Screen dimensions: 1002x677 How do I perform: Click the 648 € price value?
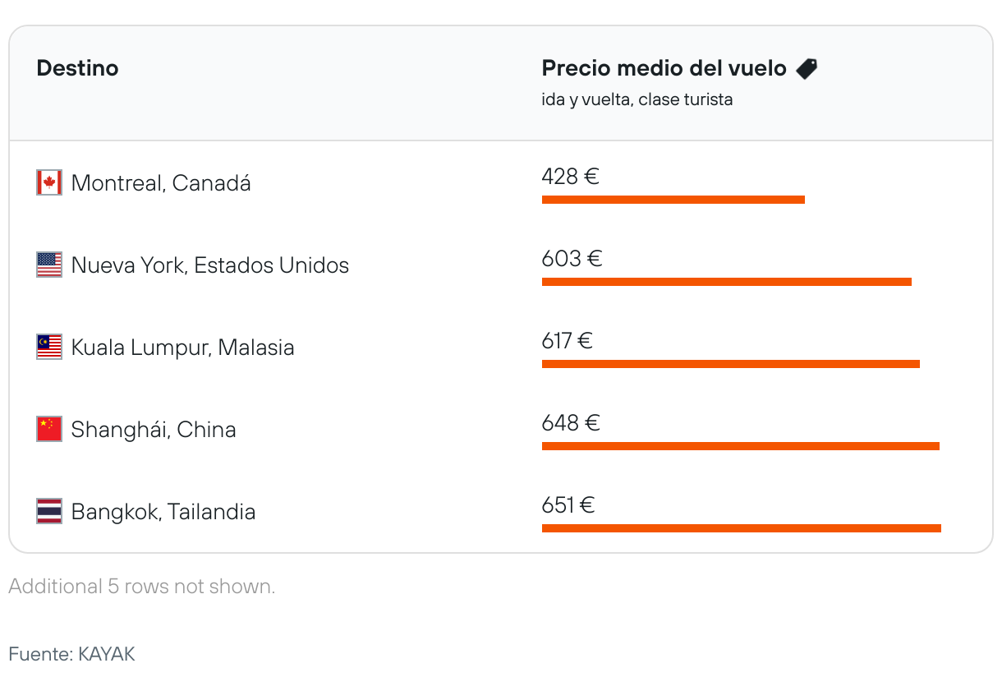point(571,423)
